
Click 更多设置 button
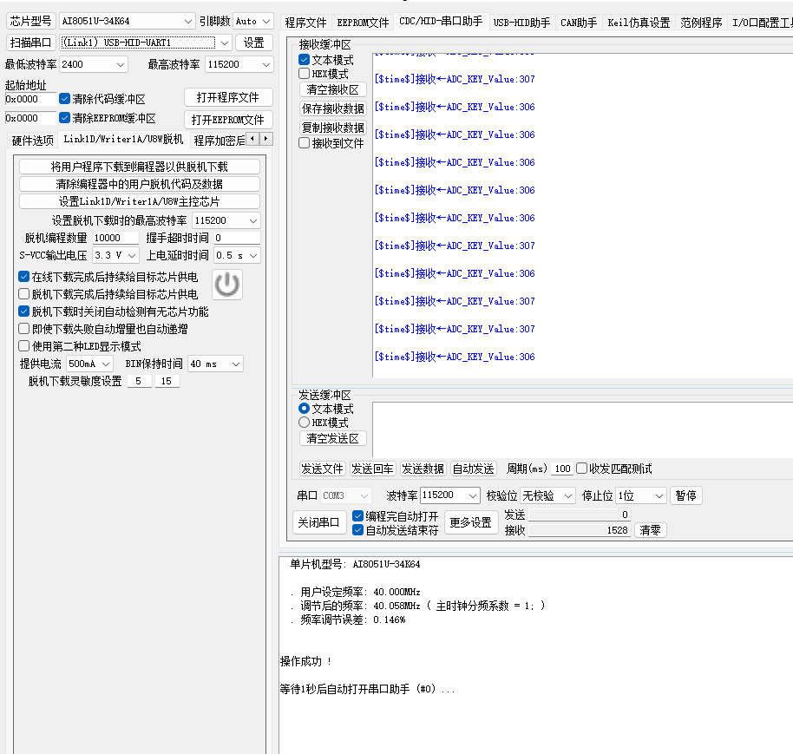click(x=471, y=522)
